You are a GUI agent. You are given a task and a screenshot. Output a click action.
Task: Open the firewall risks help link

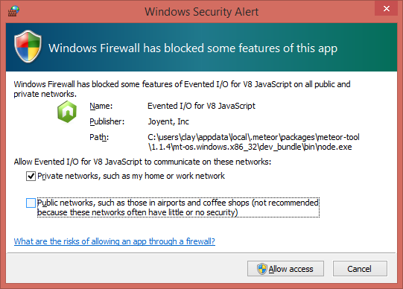(x=115, y=241)
